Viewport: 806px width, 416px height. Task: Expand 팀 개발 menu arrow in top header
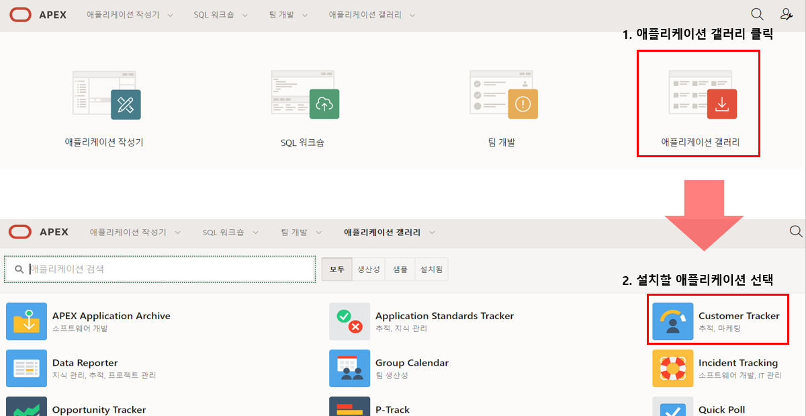pyautogui.click(x=304, y=15)
